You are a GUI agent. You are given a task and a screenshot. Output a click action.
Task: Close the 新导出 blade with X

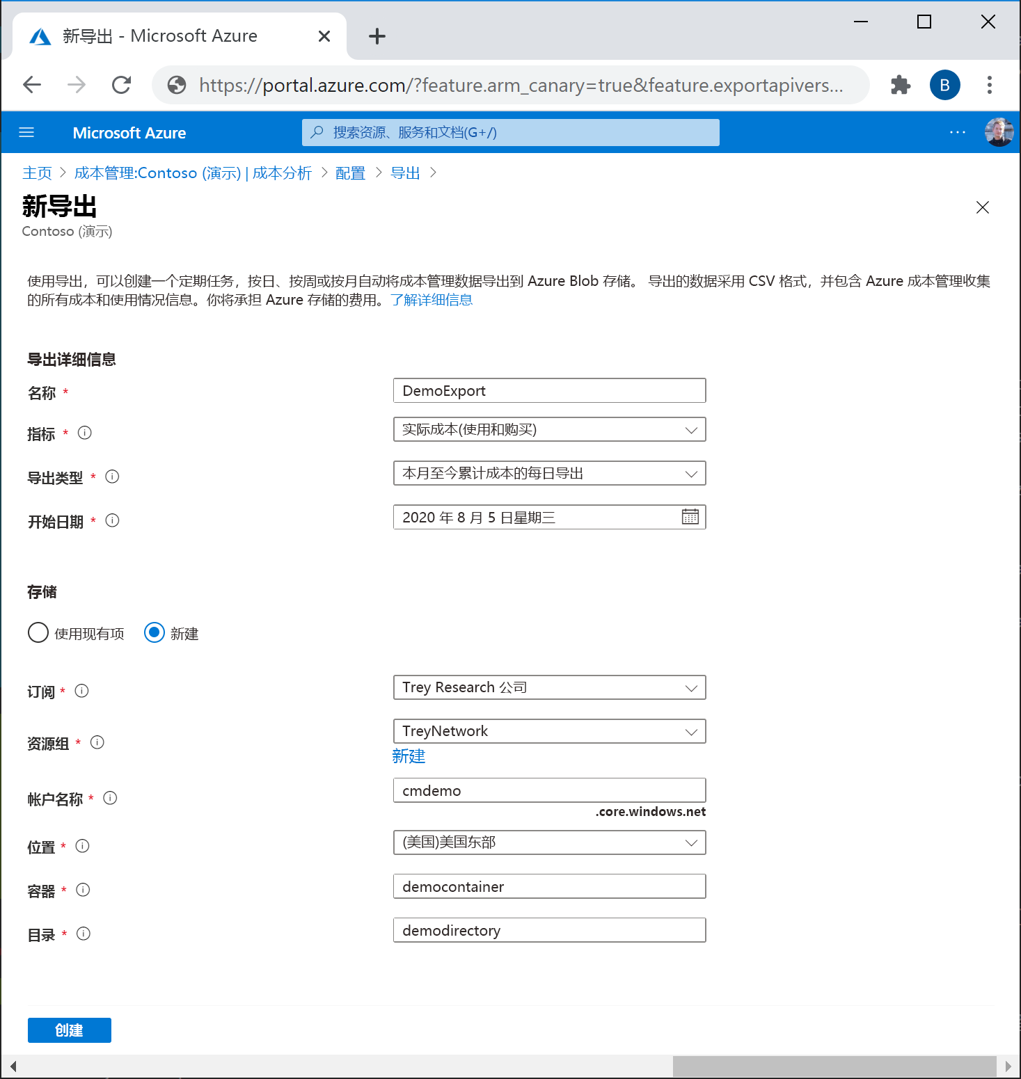coord(983,207)
